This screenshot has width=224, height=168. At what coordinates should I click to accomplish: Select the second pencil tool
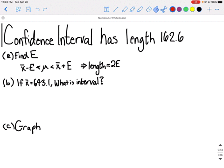(x=132, y=9)
